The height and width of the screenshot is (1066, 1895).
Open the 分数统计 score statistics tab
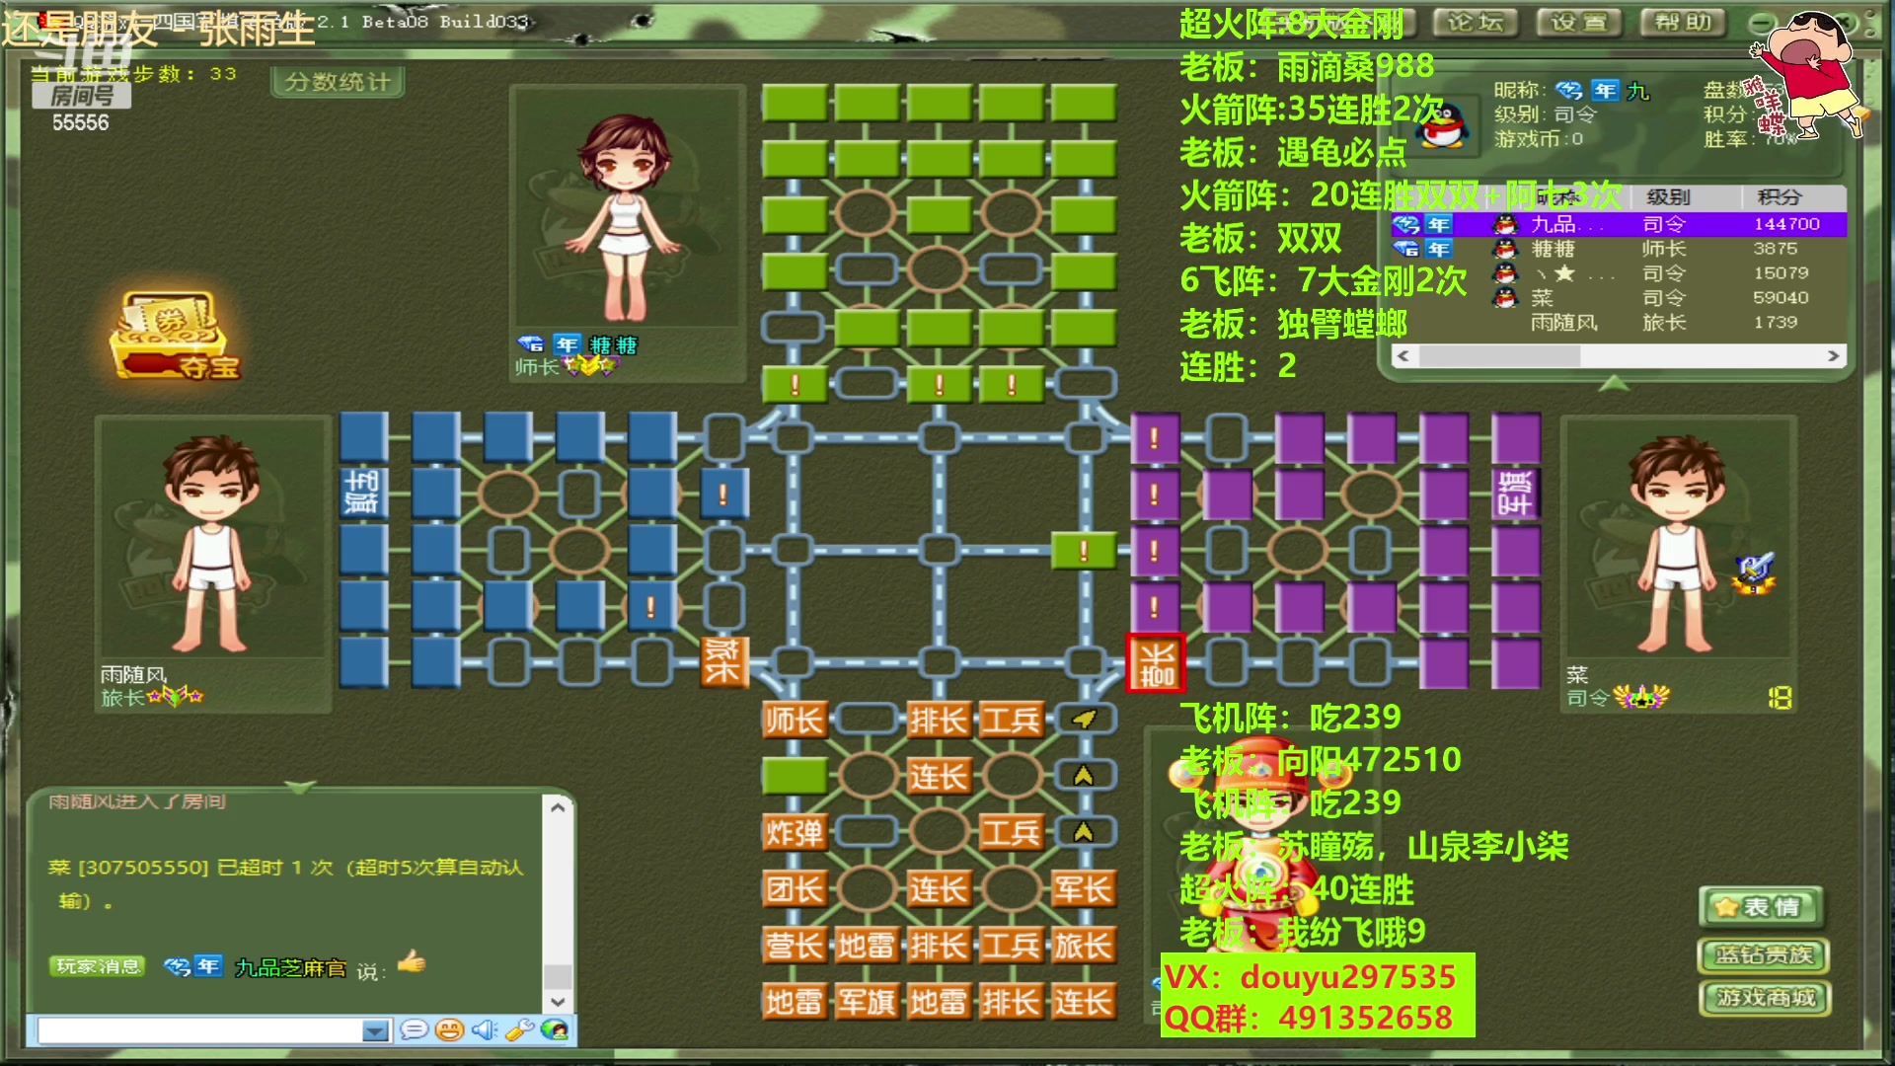(x=338, y=82)
